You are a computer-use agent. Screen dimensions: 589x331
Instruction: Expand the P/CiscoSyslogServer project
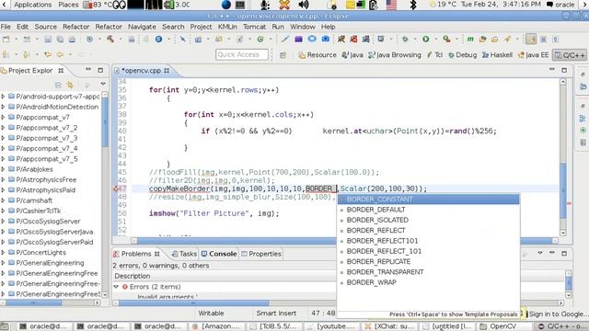3,222
